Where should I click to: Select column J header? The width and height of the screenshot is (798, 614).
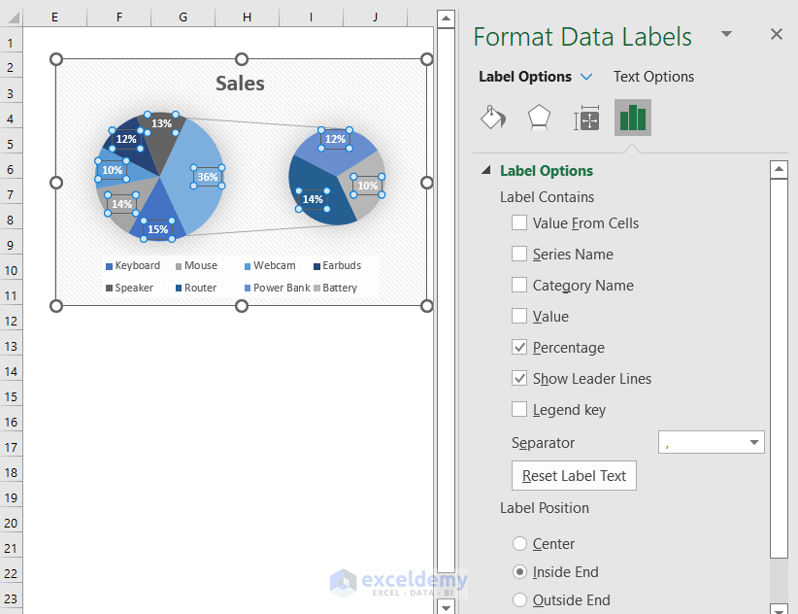pos(375,17)
